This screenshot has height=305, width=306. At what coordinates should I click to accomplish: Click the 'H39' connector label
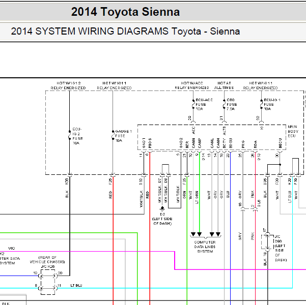289,181
